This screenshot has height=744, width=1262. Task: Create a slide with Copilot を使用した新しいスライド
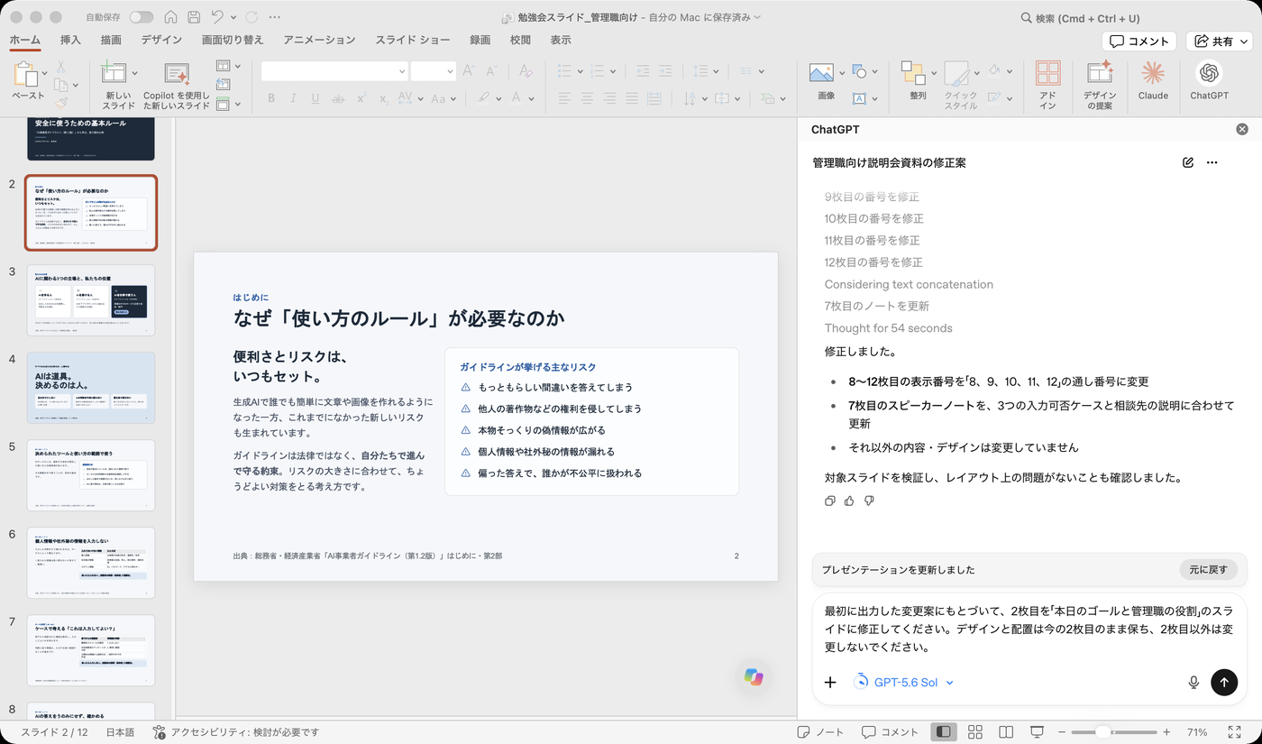[x=177, y=86]
